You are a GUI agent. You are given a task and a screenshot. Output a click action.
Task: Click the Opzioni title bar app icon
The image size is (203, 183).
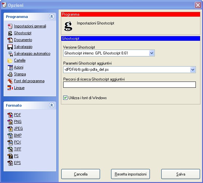point(4,5)
